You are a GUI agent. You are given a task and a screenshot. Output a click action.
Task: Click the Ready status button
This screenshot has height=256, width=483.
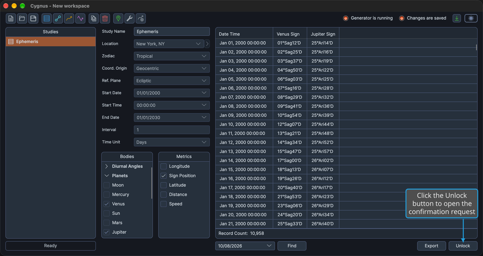click(x=51, y=246)
